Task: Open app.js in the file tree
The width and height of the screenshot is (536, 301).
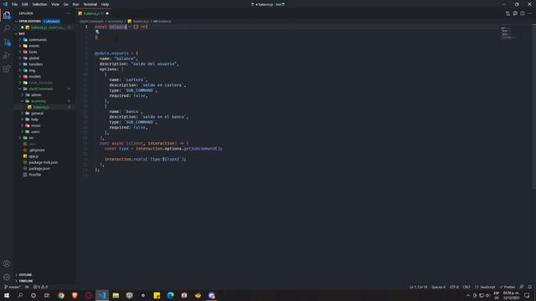Action: [44, 156]
